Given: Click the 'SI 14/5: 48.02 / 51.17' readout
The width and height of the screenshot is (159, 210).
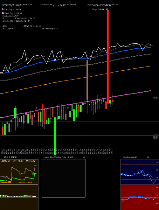Looking at the screenshot, I should point(24,18).
